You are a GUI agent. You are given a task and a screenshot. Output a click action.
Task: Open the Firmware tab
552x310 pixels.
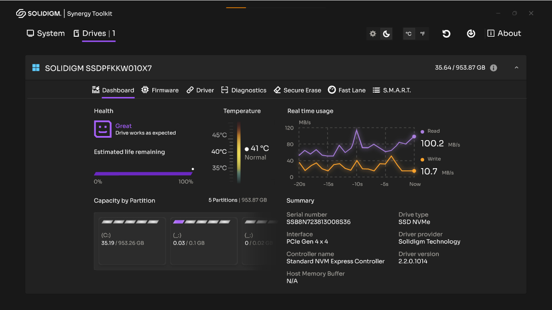160,90
